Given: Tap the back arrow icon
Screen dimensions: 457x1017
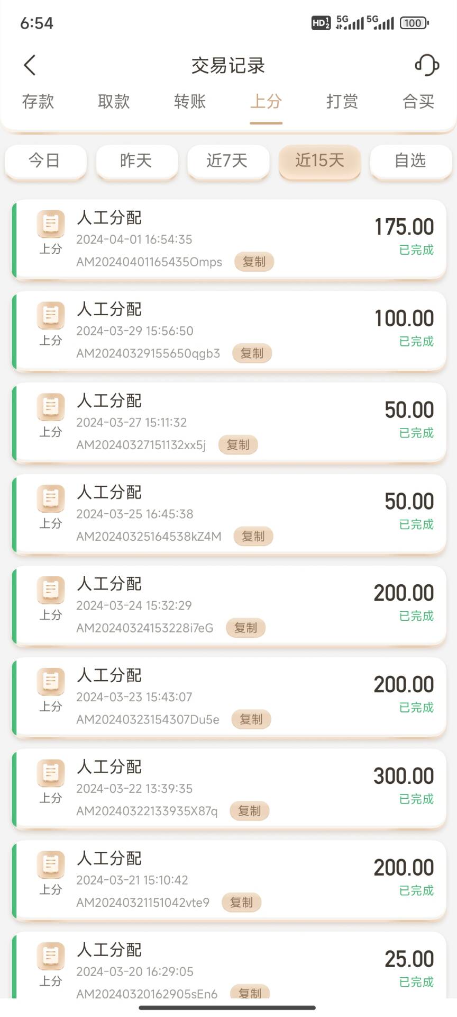Looking at the screenshot, I should pos(30,65).
